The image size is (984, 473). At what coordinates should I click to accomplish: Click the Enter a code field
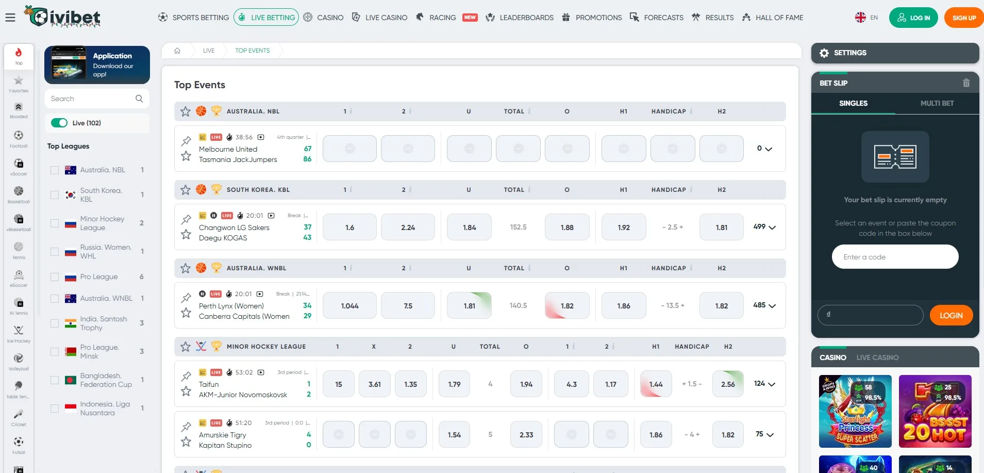point(895,257)
